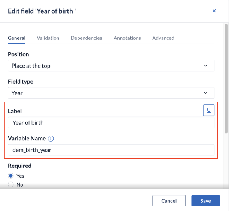Click the 'No' radio label text
This screenshot has width=229, height=211.
click(x=20, y=185)
